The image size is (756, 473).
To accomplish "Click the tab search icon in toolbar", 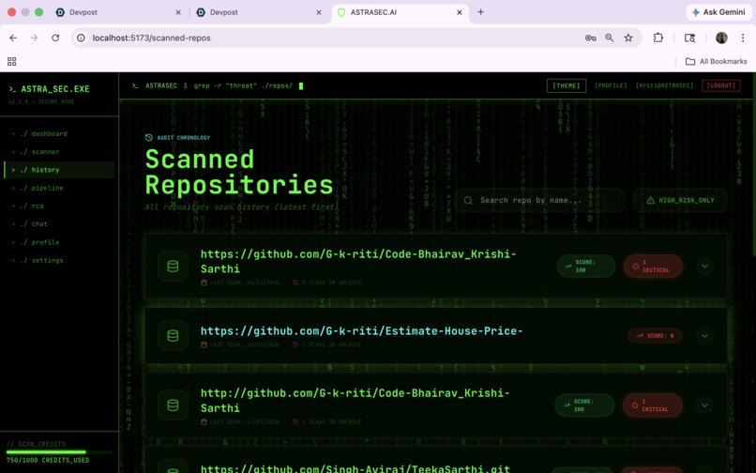I will (690, 38).
